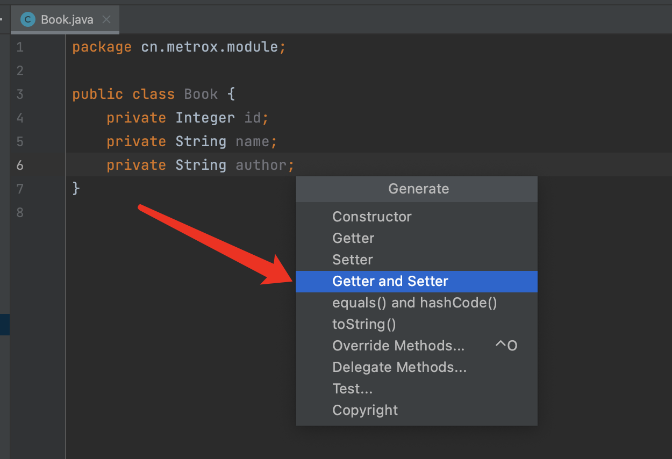The height and width of the screenshot is (459, 672).
Task: Click the Book class name in code
Action: pyautogui.click(x=201, y=94)
